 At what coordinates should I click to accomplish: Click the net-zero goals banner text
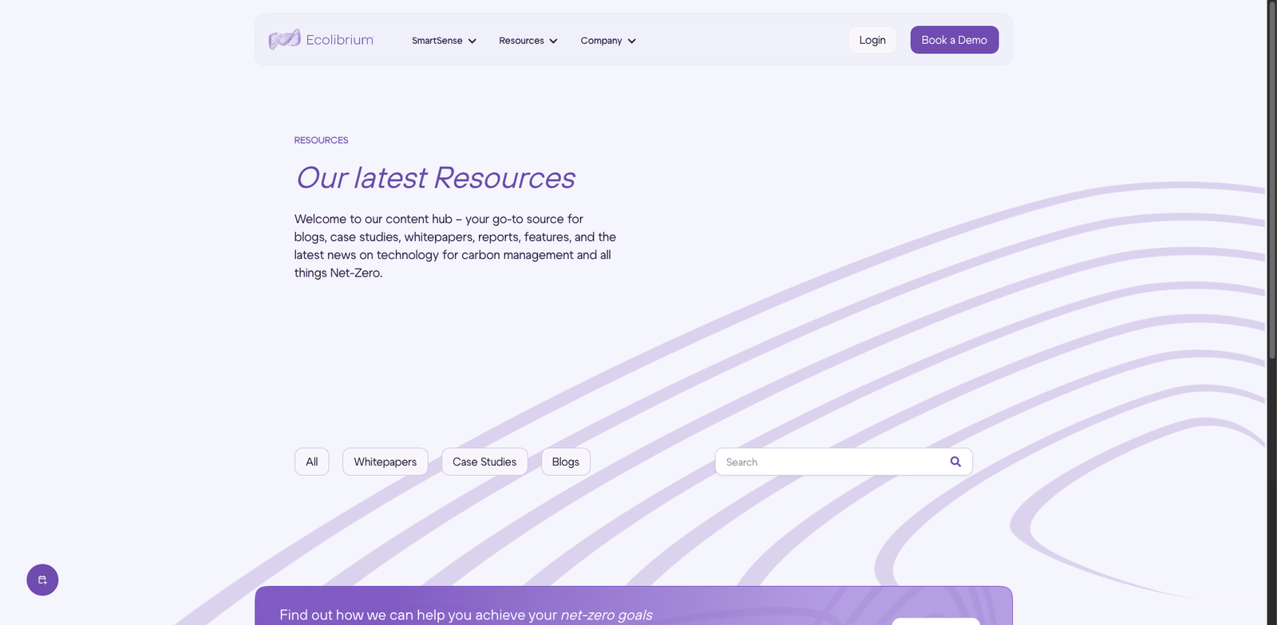pyautogui.click(x=465, y=615)
